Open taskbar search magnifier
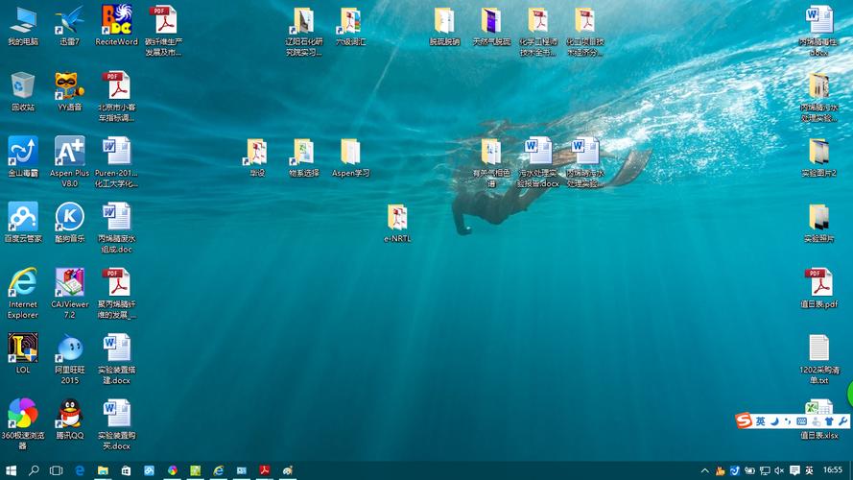 click(x=34, y=470)
